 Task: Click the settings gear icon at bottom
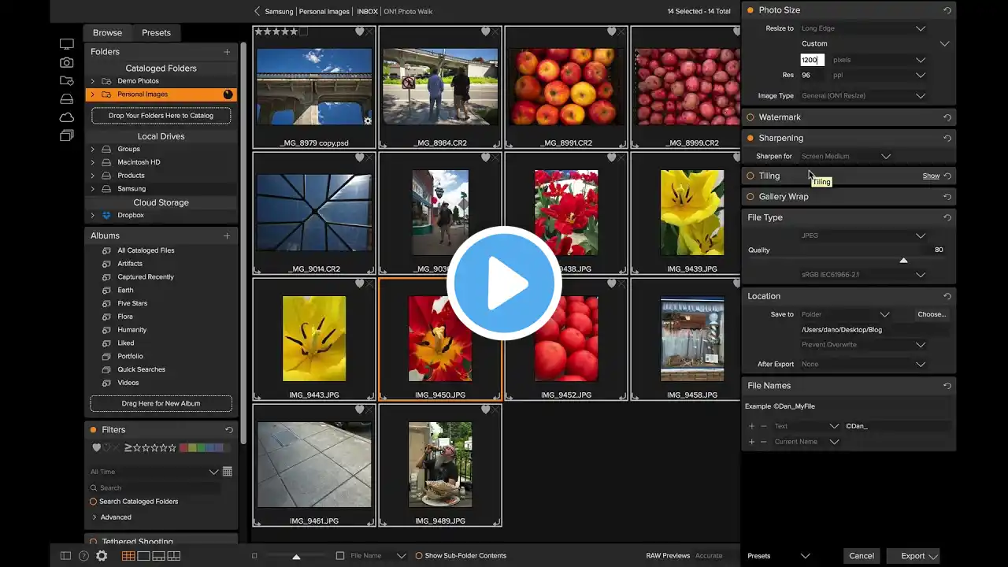(x=102, y=556)
